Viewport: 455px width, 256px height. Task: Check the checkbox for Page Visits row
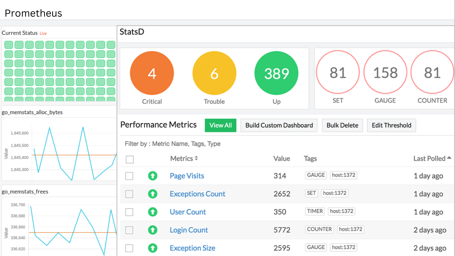pyautogui.click(x=129, y=176)
